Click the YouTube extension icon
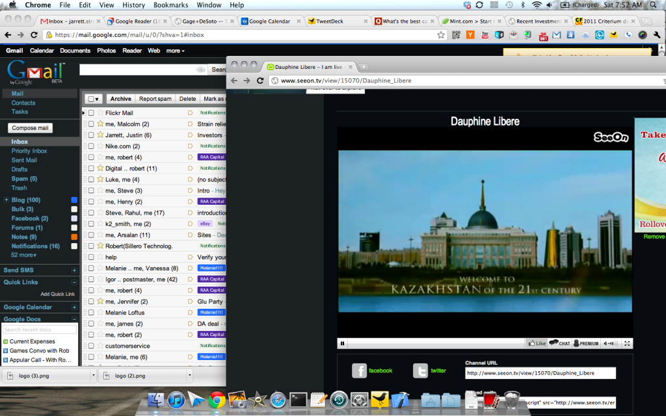This screenshot has height=416, width=666. 485,35
